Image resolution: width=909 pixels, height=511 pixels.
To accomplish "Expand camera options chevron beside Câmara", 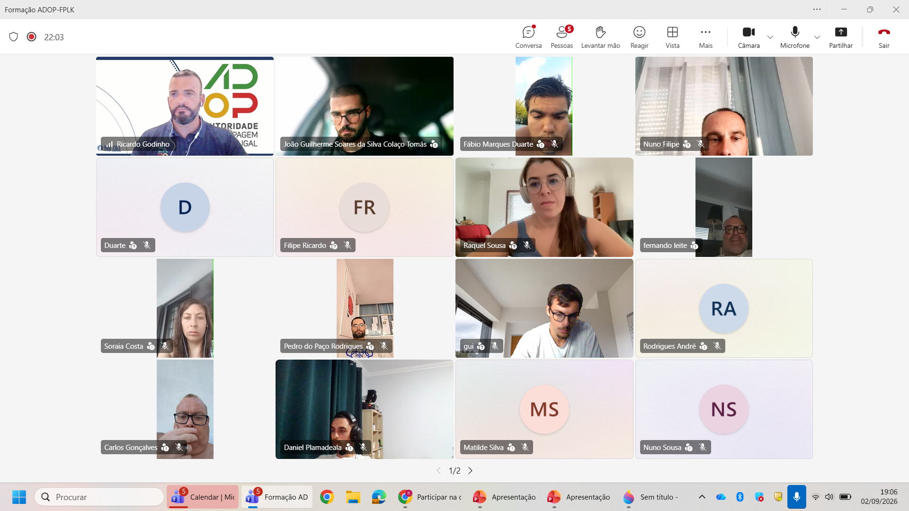I will point(770,37).
